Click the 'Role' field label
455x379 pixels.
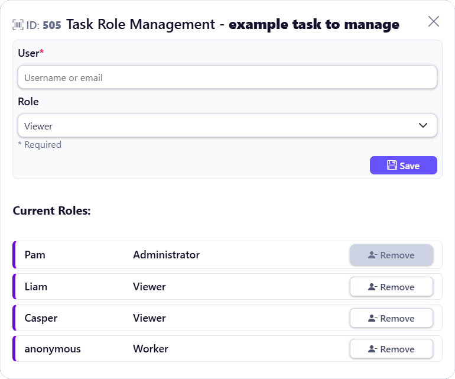click(28, 102)
